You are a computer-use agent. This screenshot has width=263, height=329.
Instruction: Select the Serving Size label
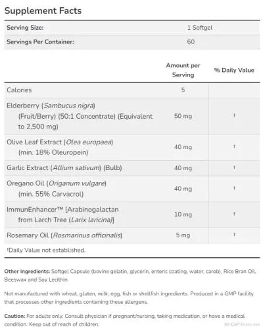click(25, 28)
